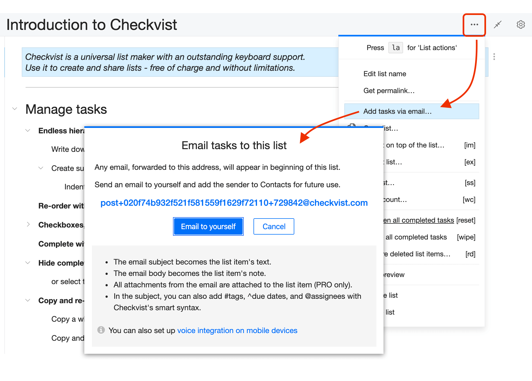532x381 pixels.
Task: Click the Email to yourself button
Action: point(208,226)
